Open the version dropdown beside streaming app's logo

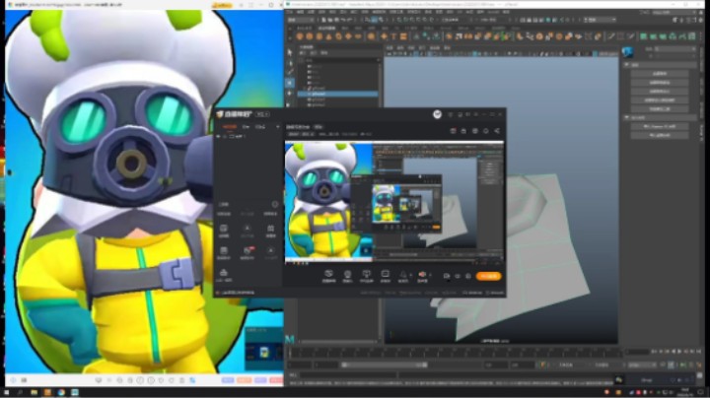(x=262, y=114)
